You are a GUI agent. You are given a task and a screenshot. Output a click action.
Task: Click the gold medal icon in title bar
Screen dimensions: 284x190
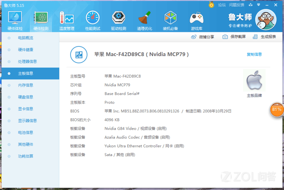(x=212, y=5)
